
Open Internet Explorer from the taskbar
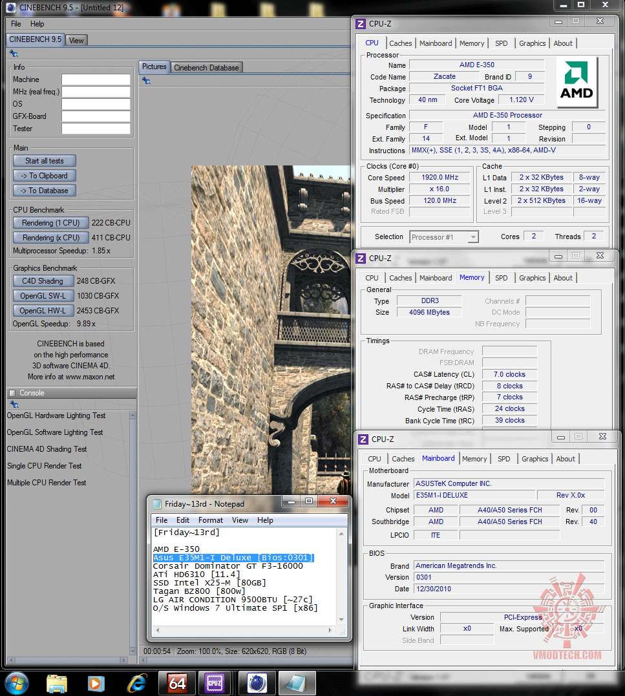[x=137, y=683]
